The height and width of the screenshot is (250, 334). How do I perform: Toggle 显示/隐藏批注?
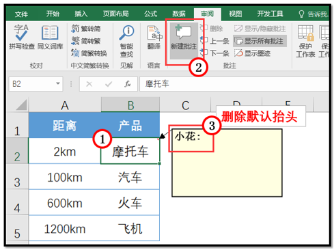pyautogui.click(x=260, y=29)
